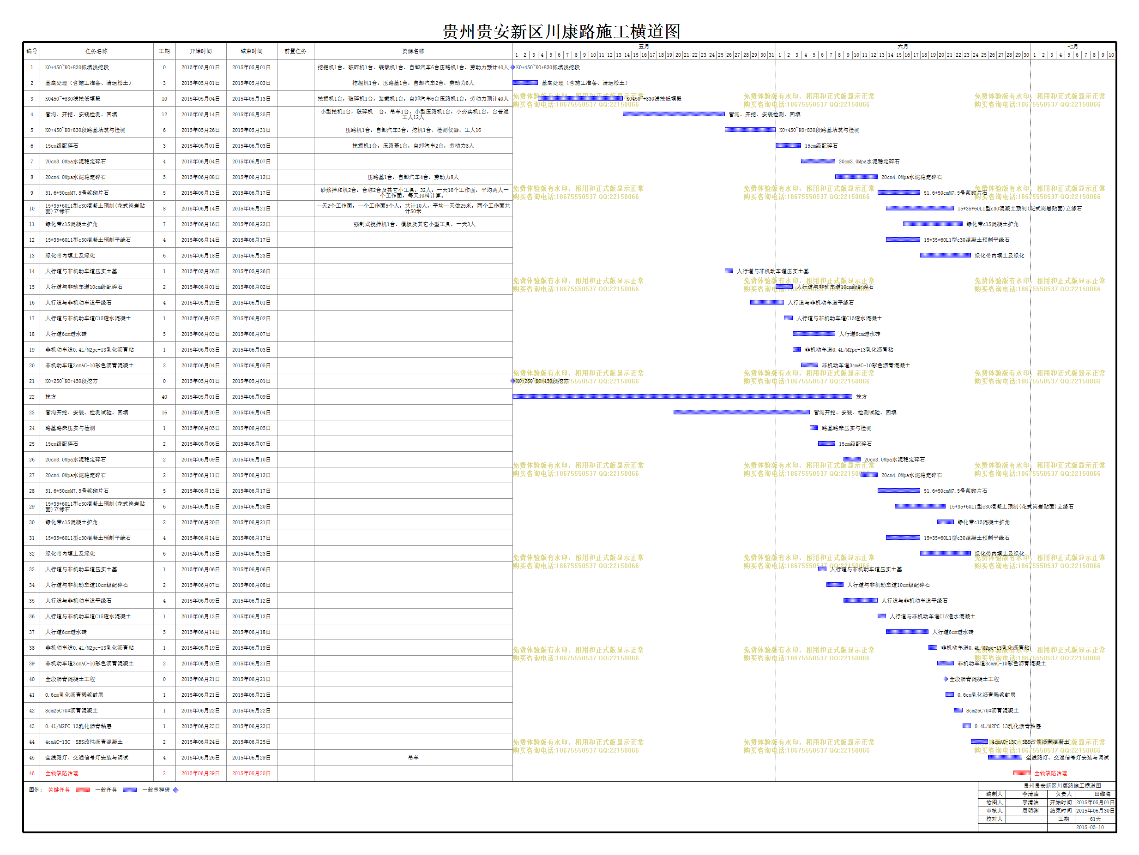This screenshot has width=1139, height=855.
Task: Click the red 全线缺陷治理 Gantt bar
Action: pyautogui.click(x=1022, y=774)
